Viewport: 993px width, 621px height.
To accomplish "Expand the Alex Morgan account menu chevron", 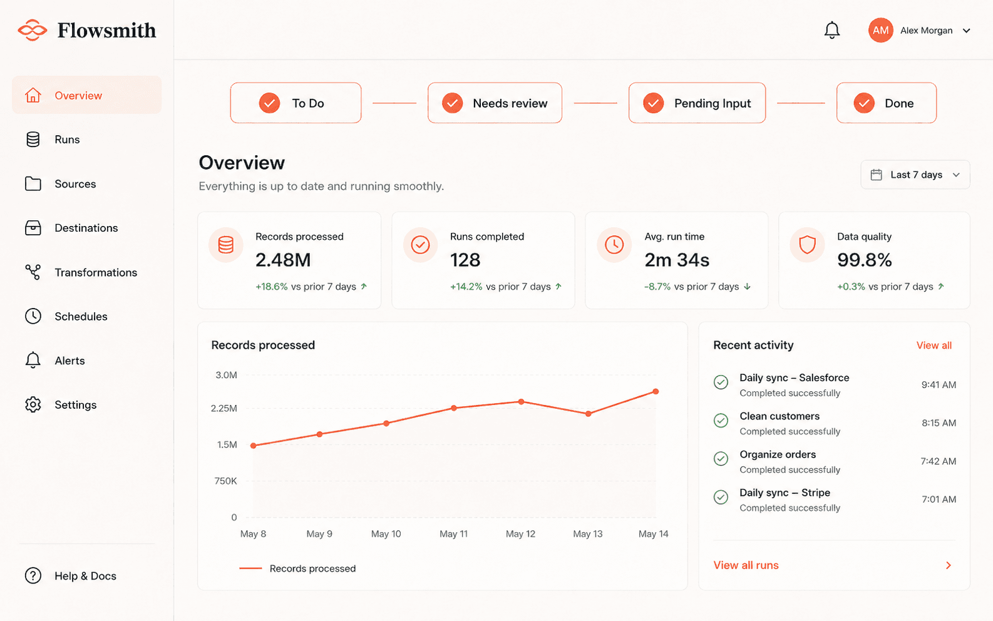I will 967,31.
